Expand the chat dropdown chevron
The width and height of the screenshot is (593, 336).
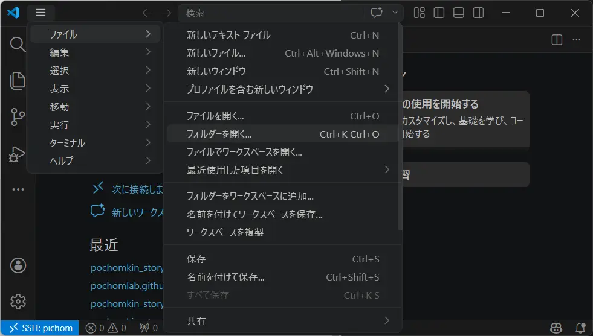(395, 13)
